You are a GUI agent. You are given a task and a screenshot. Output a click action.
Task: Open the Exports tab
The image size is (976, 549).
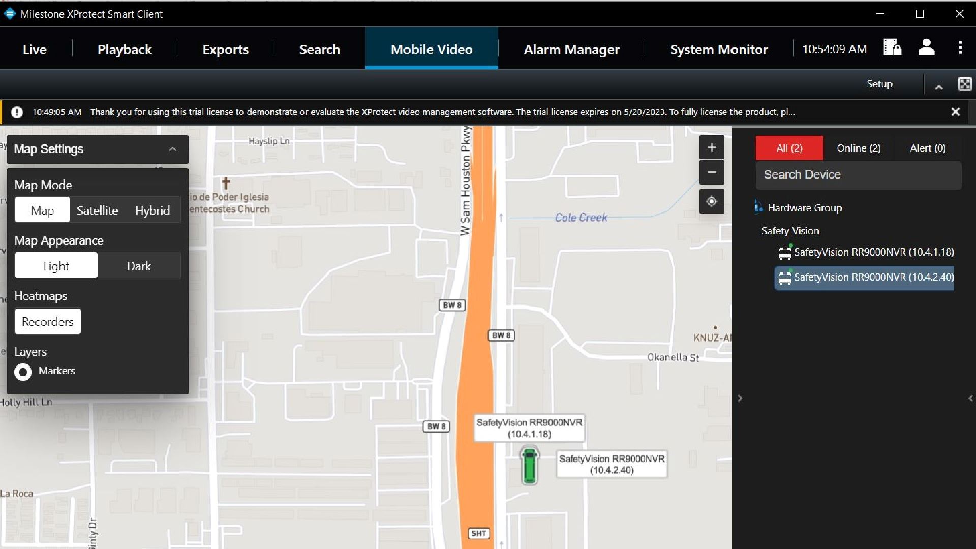225,49
